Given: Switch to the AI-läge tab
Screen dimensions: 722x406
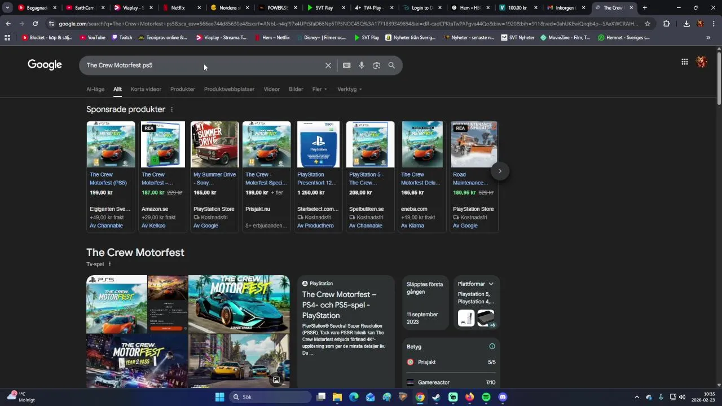Looking at the screenshot, I should (95, 89).
